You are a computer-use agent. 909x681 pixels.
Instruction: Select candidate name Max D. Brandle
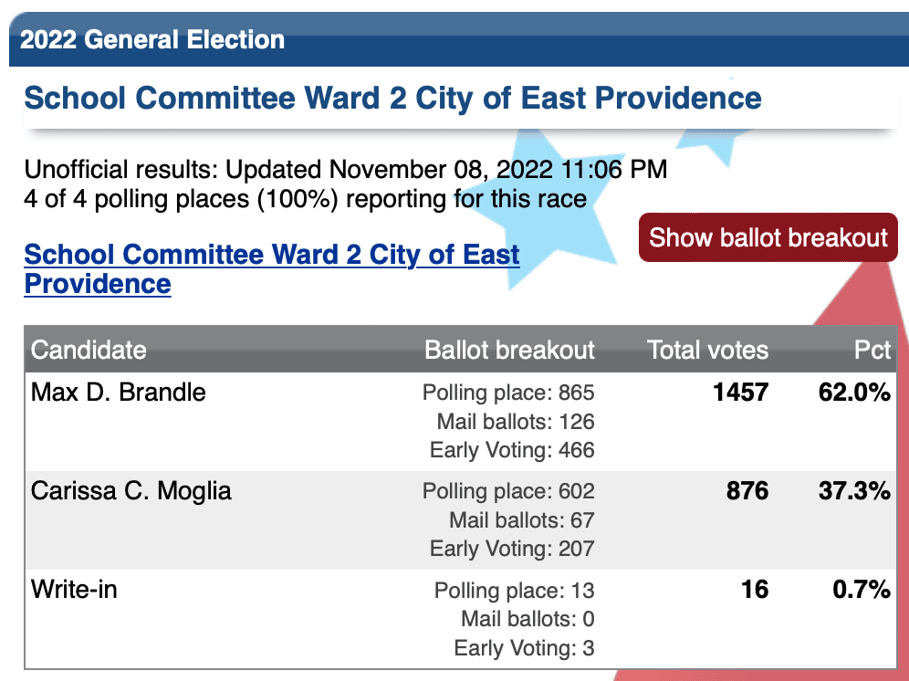(x=119, y=393)
